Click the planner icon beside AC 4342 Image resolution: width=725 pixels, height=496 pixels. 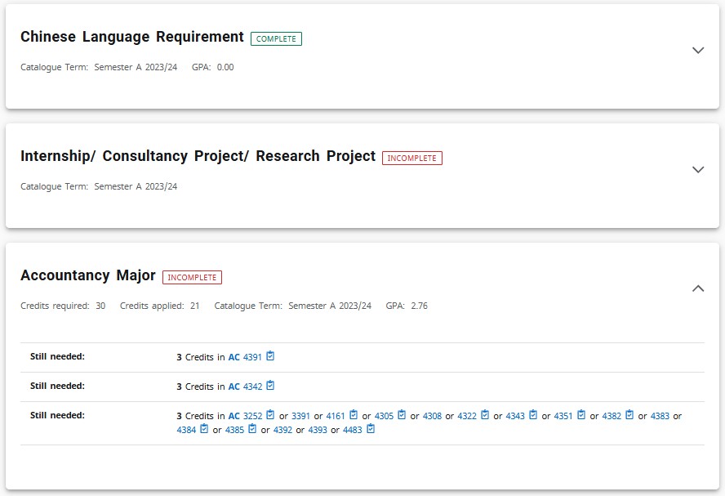pos(270,385)
